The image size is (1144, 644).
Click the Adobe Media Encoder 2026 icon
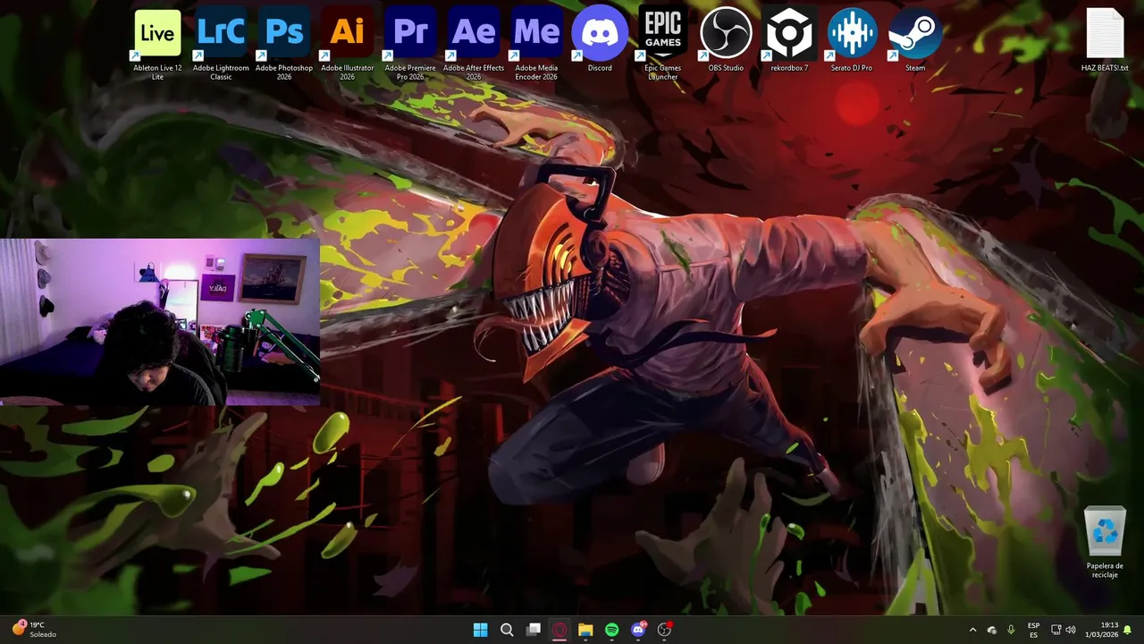(536, 44)
